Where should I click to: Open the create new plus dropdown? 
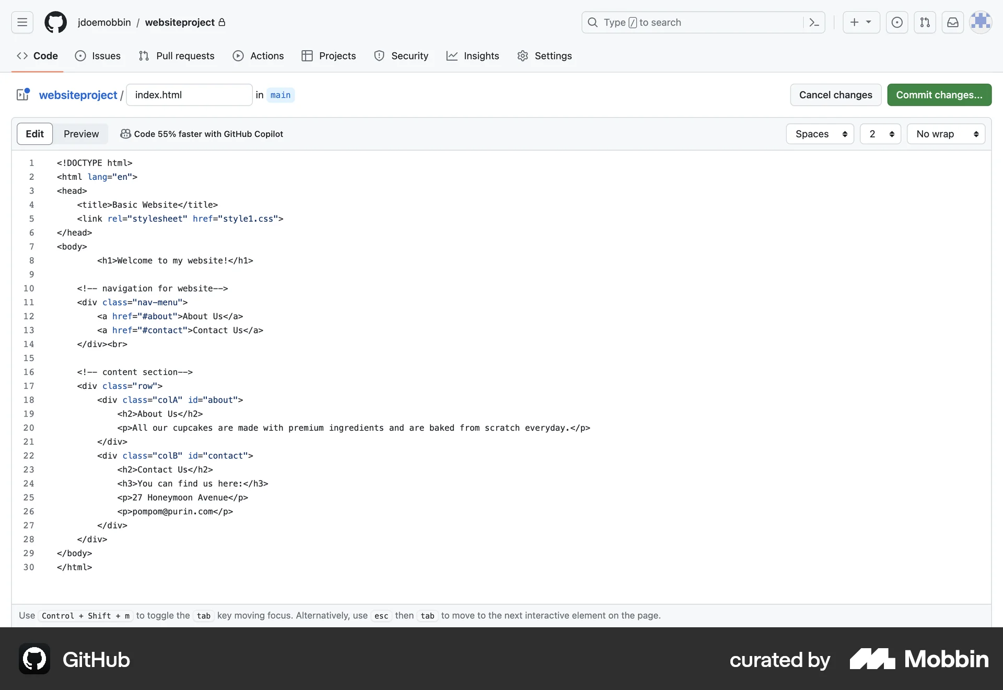pyautogui.click(x=861, y=22)
